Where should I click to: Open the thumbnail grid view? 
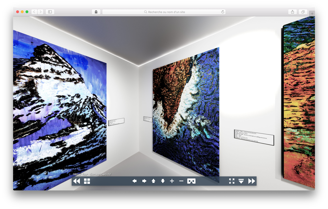(87, 181)
